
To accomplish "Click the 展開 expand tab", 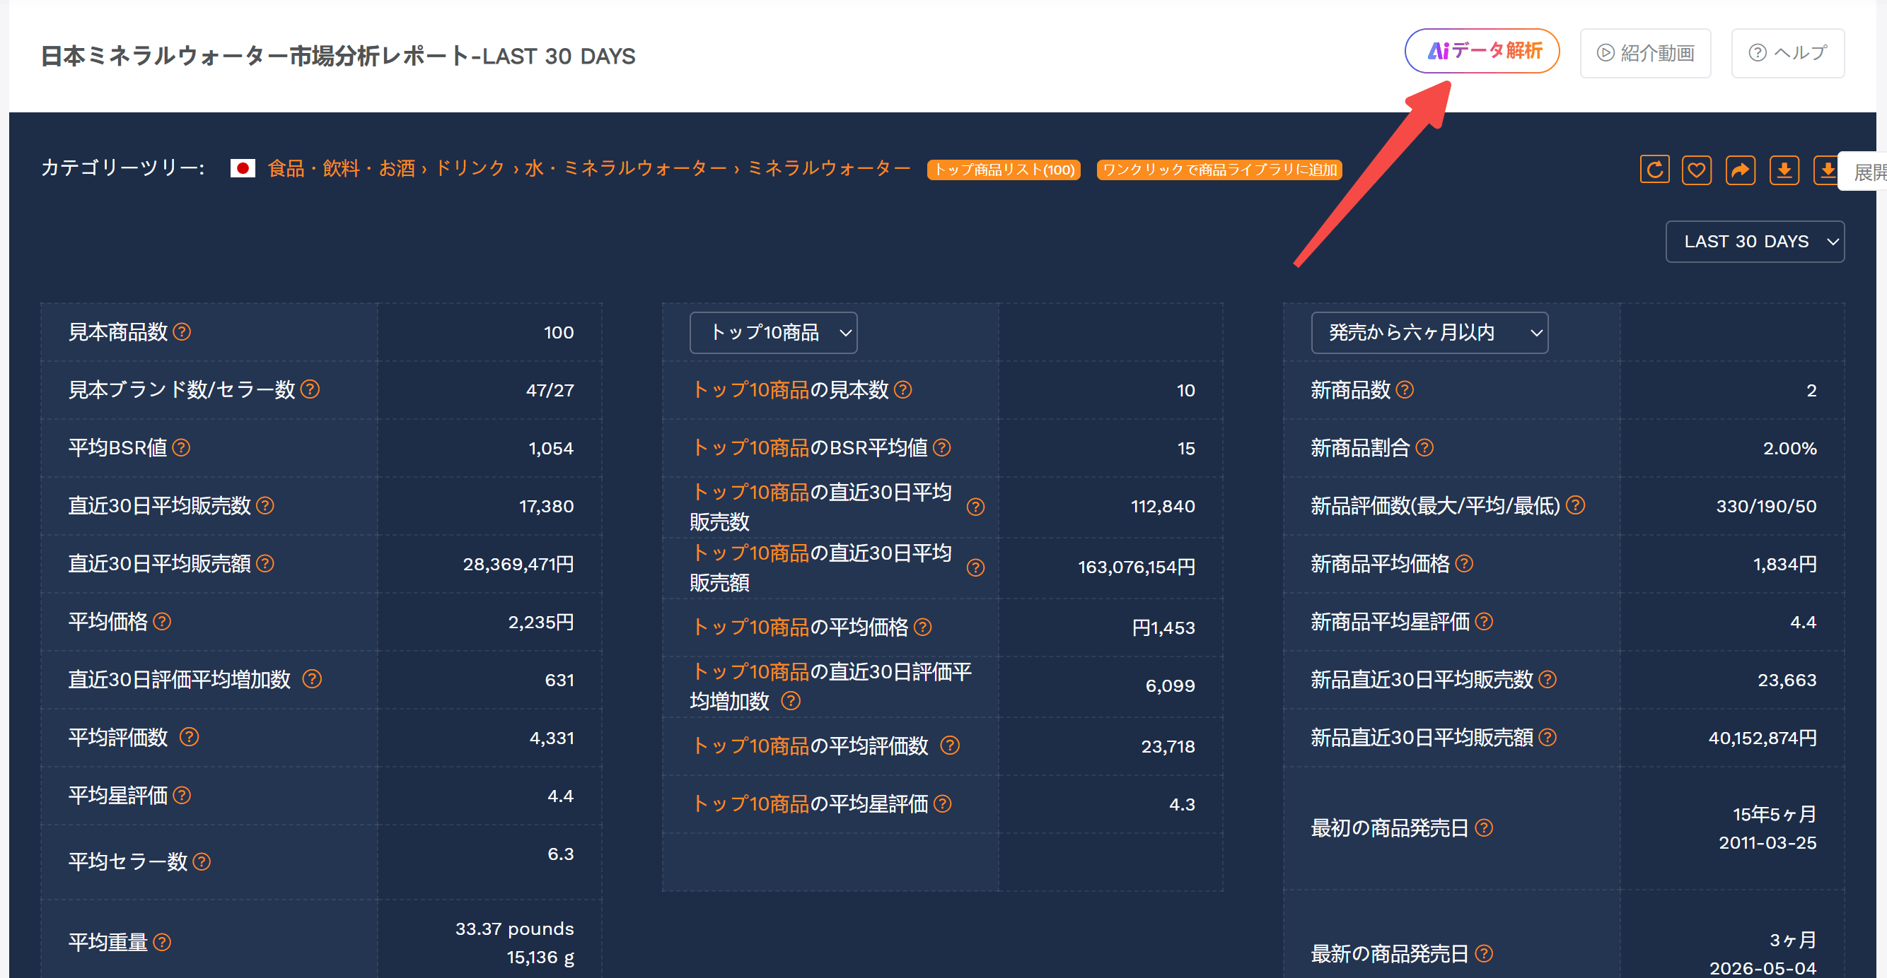I will click(x=1864, y=171).
